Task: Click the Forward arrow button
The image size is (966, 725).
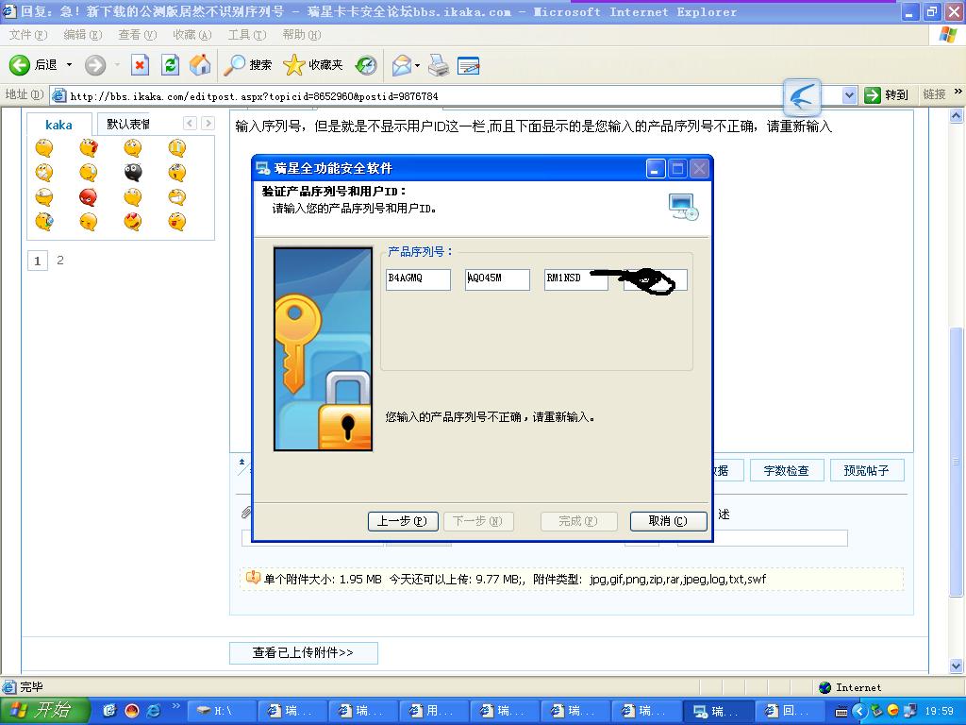Action: pos(95,65)
